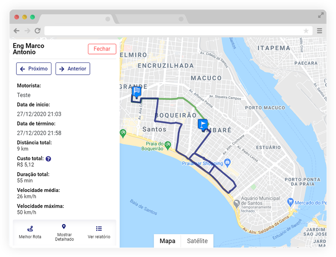The image size is (336, 257).
Task: Click the PAECARA map label
Action: click(x=306, y=63)
